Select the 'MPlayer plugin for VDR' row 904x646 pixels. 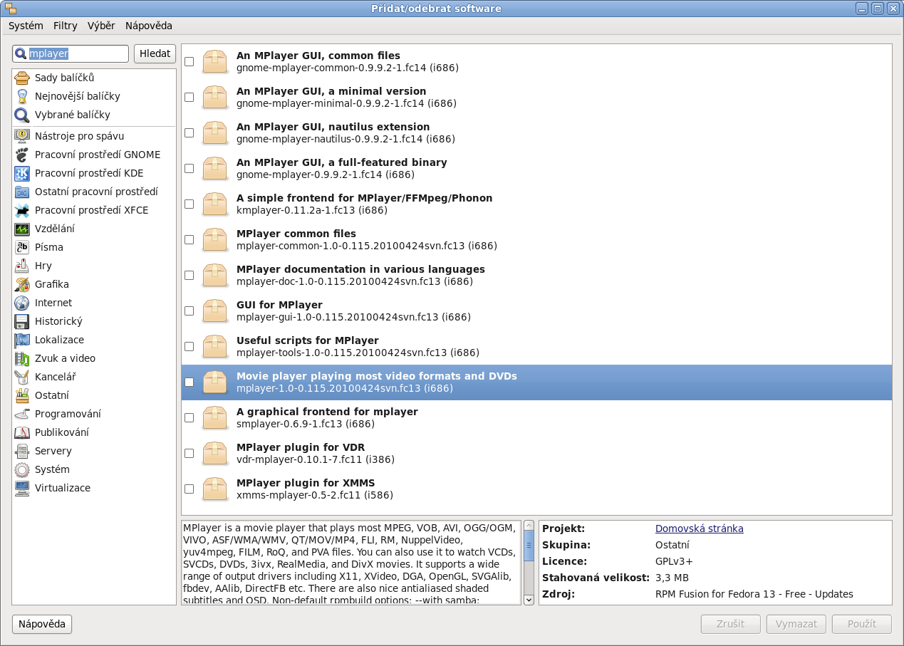click(x=536, y=453)
